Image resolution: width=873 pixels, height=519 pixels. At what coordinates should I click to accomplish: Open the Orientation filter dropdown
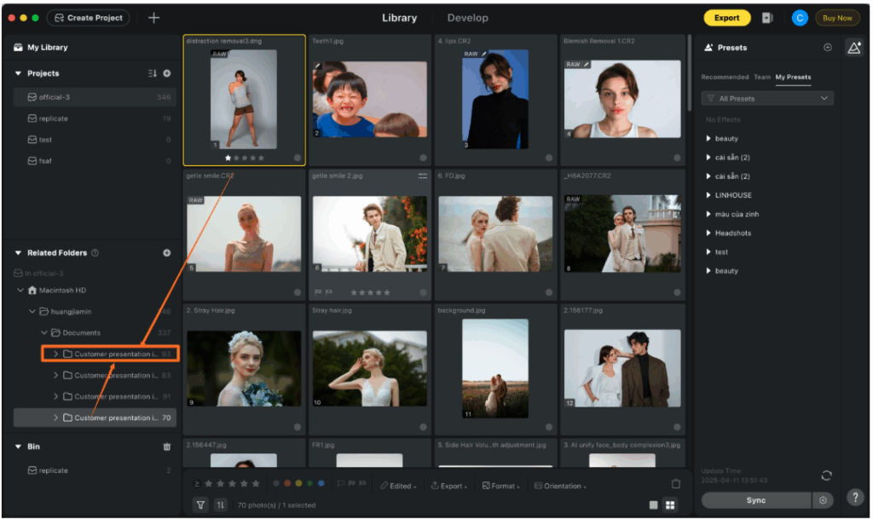pyautogui.click(x=561, y=486)
